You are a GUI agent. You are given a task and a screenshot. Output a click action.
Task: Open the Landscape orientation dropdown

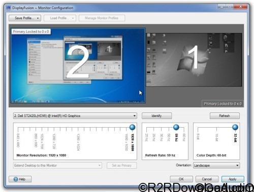[x=216, y=166]
